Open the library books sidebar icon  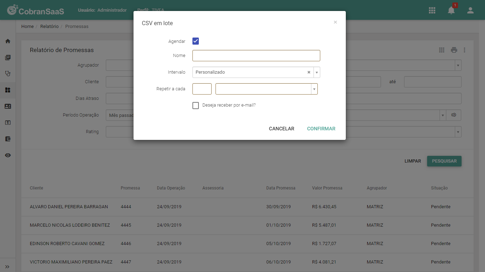[8, 57]
